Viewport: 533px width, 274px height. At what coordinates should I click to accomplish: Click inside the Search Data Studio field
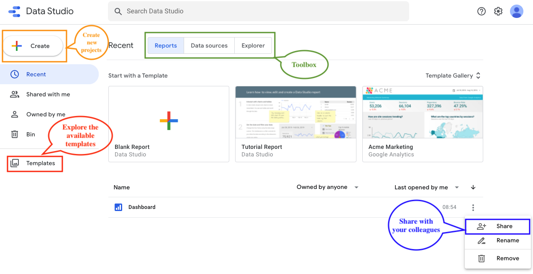click(x=259, y=11)
